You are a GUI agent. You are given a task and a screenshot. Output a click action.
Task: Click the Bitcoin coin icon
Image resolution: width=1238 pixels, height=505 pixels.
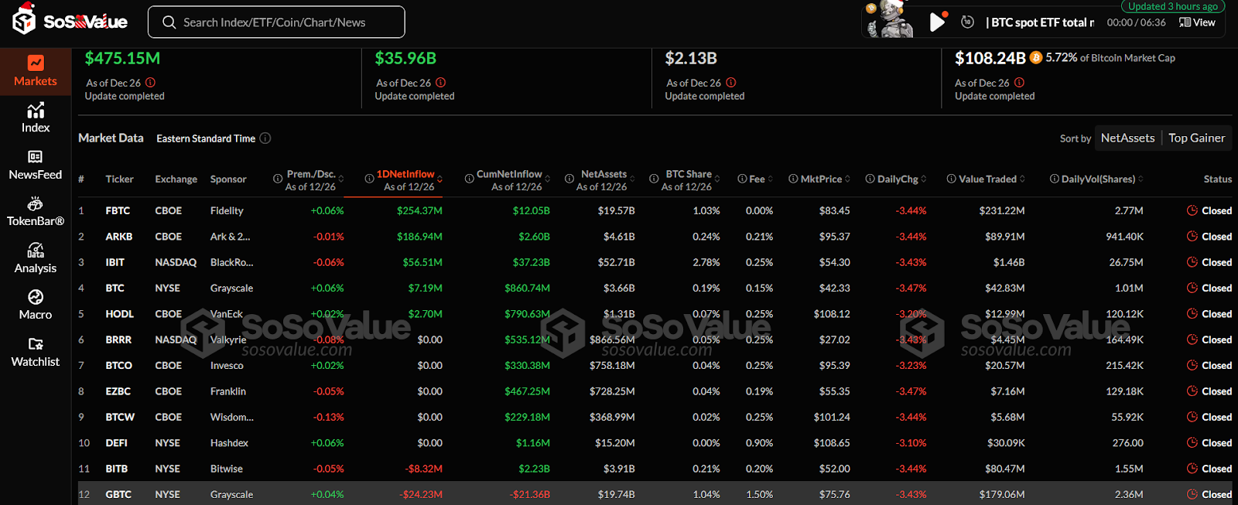(1035, 57)
